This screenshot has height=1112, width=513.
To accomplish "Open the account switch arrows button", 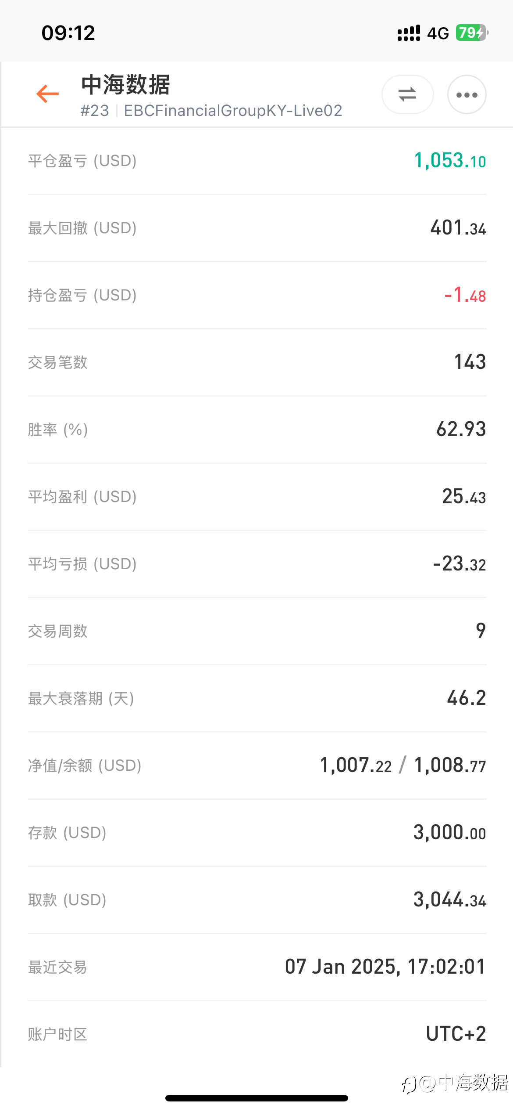I will [x=407, y=94].
